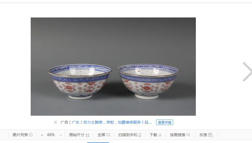Screen dimensions: 252x143
Task: Open the 图片列表 dropdown
Action: 22,135
